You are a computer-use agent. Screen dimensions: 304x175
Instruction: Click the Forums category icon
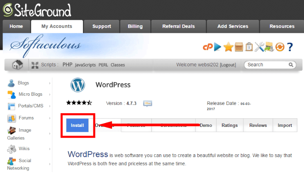point(12,119)
